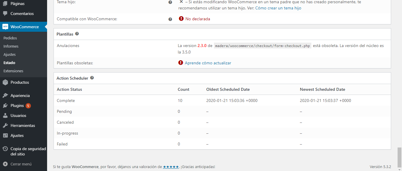402x171 pixels.
Task: Click the Usuarios person icon
Action: click(x=5, y=115)
